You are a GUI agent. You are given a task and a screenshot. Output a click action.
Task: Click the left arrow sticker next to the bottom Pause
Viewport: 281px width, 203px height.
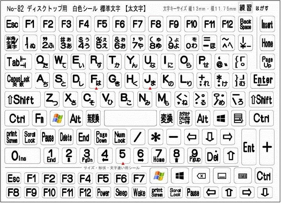211,192
